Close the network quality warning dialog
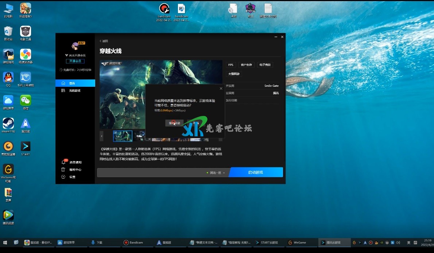The image size is (434, 253). point(221,88)
